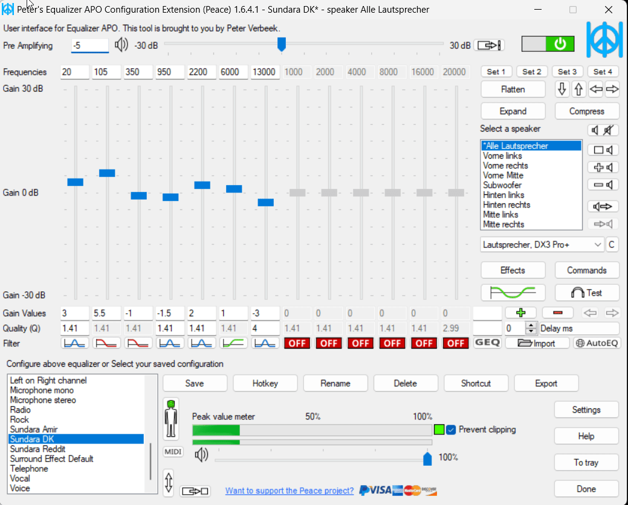Click the pre-amplifying speaker mute icon

point(121,45)
